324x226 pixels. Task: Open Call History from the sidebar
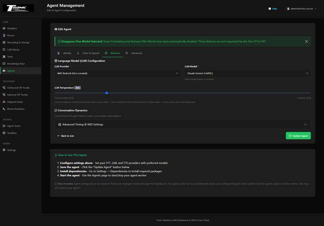(21, 49)
